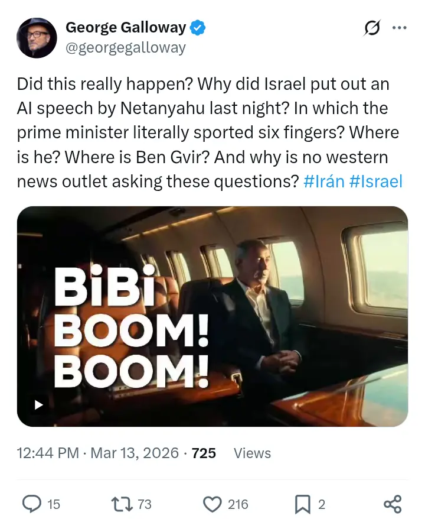The height and width of the screenshot is (519, 425).
Task: Click the share icon
Action: click(x=393, y=504)
